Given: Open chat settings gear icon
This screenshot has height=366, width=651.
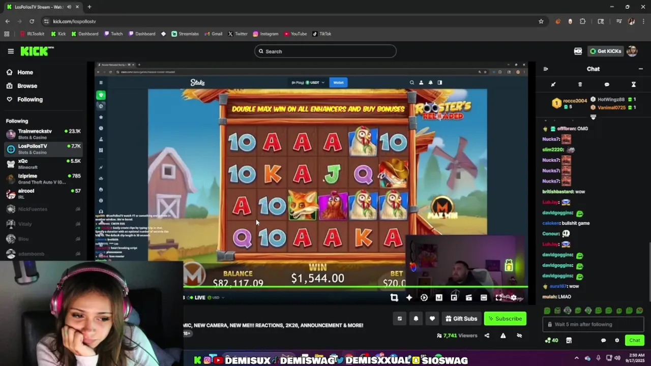Looking at the screenshot, I should [617, 341].
